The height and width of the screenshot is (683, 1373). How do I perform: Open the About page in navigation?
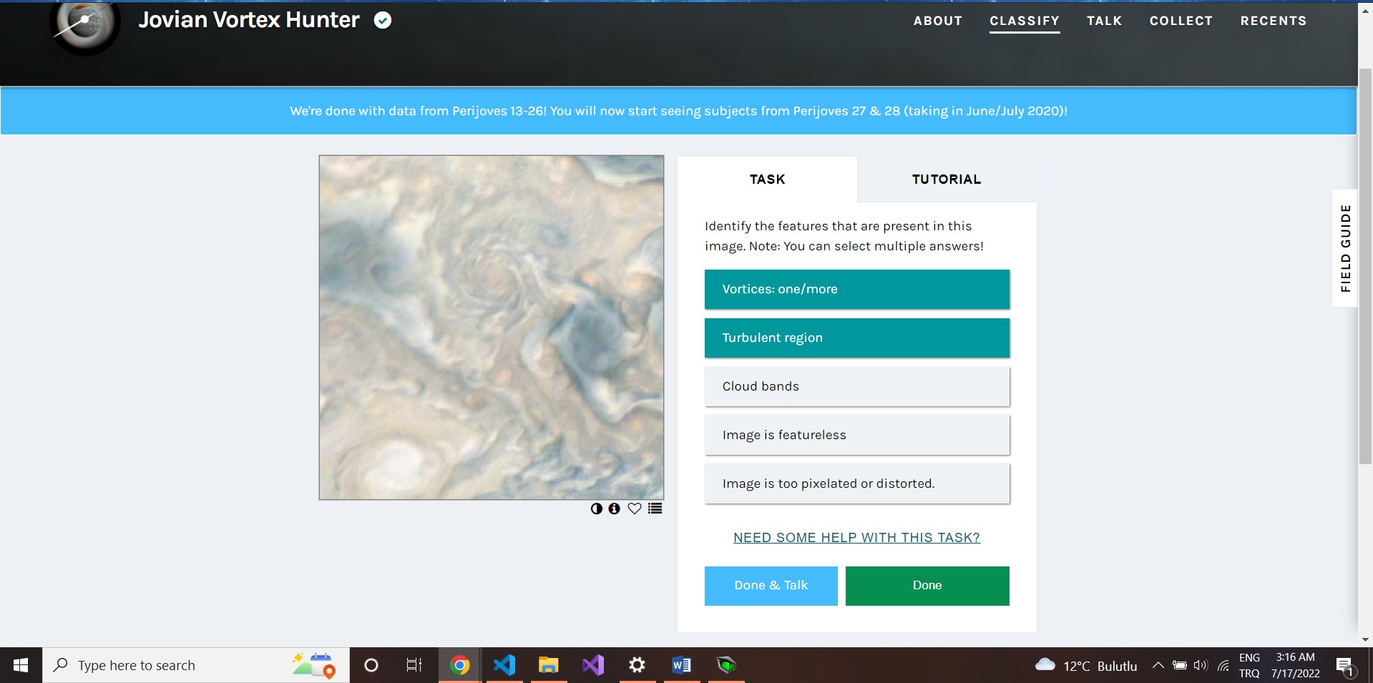pos(937,21)
